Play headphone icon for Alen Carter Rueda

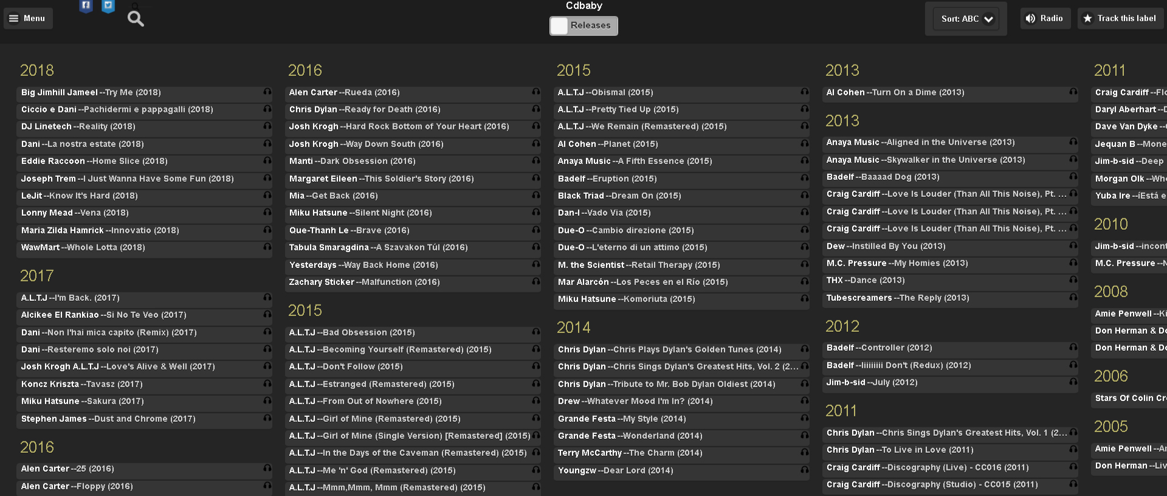coord(536,92)
